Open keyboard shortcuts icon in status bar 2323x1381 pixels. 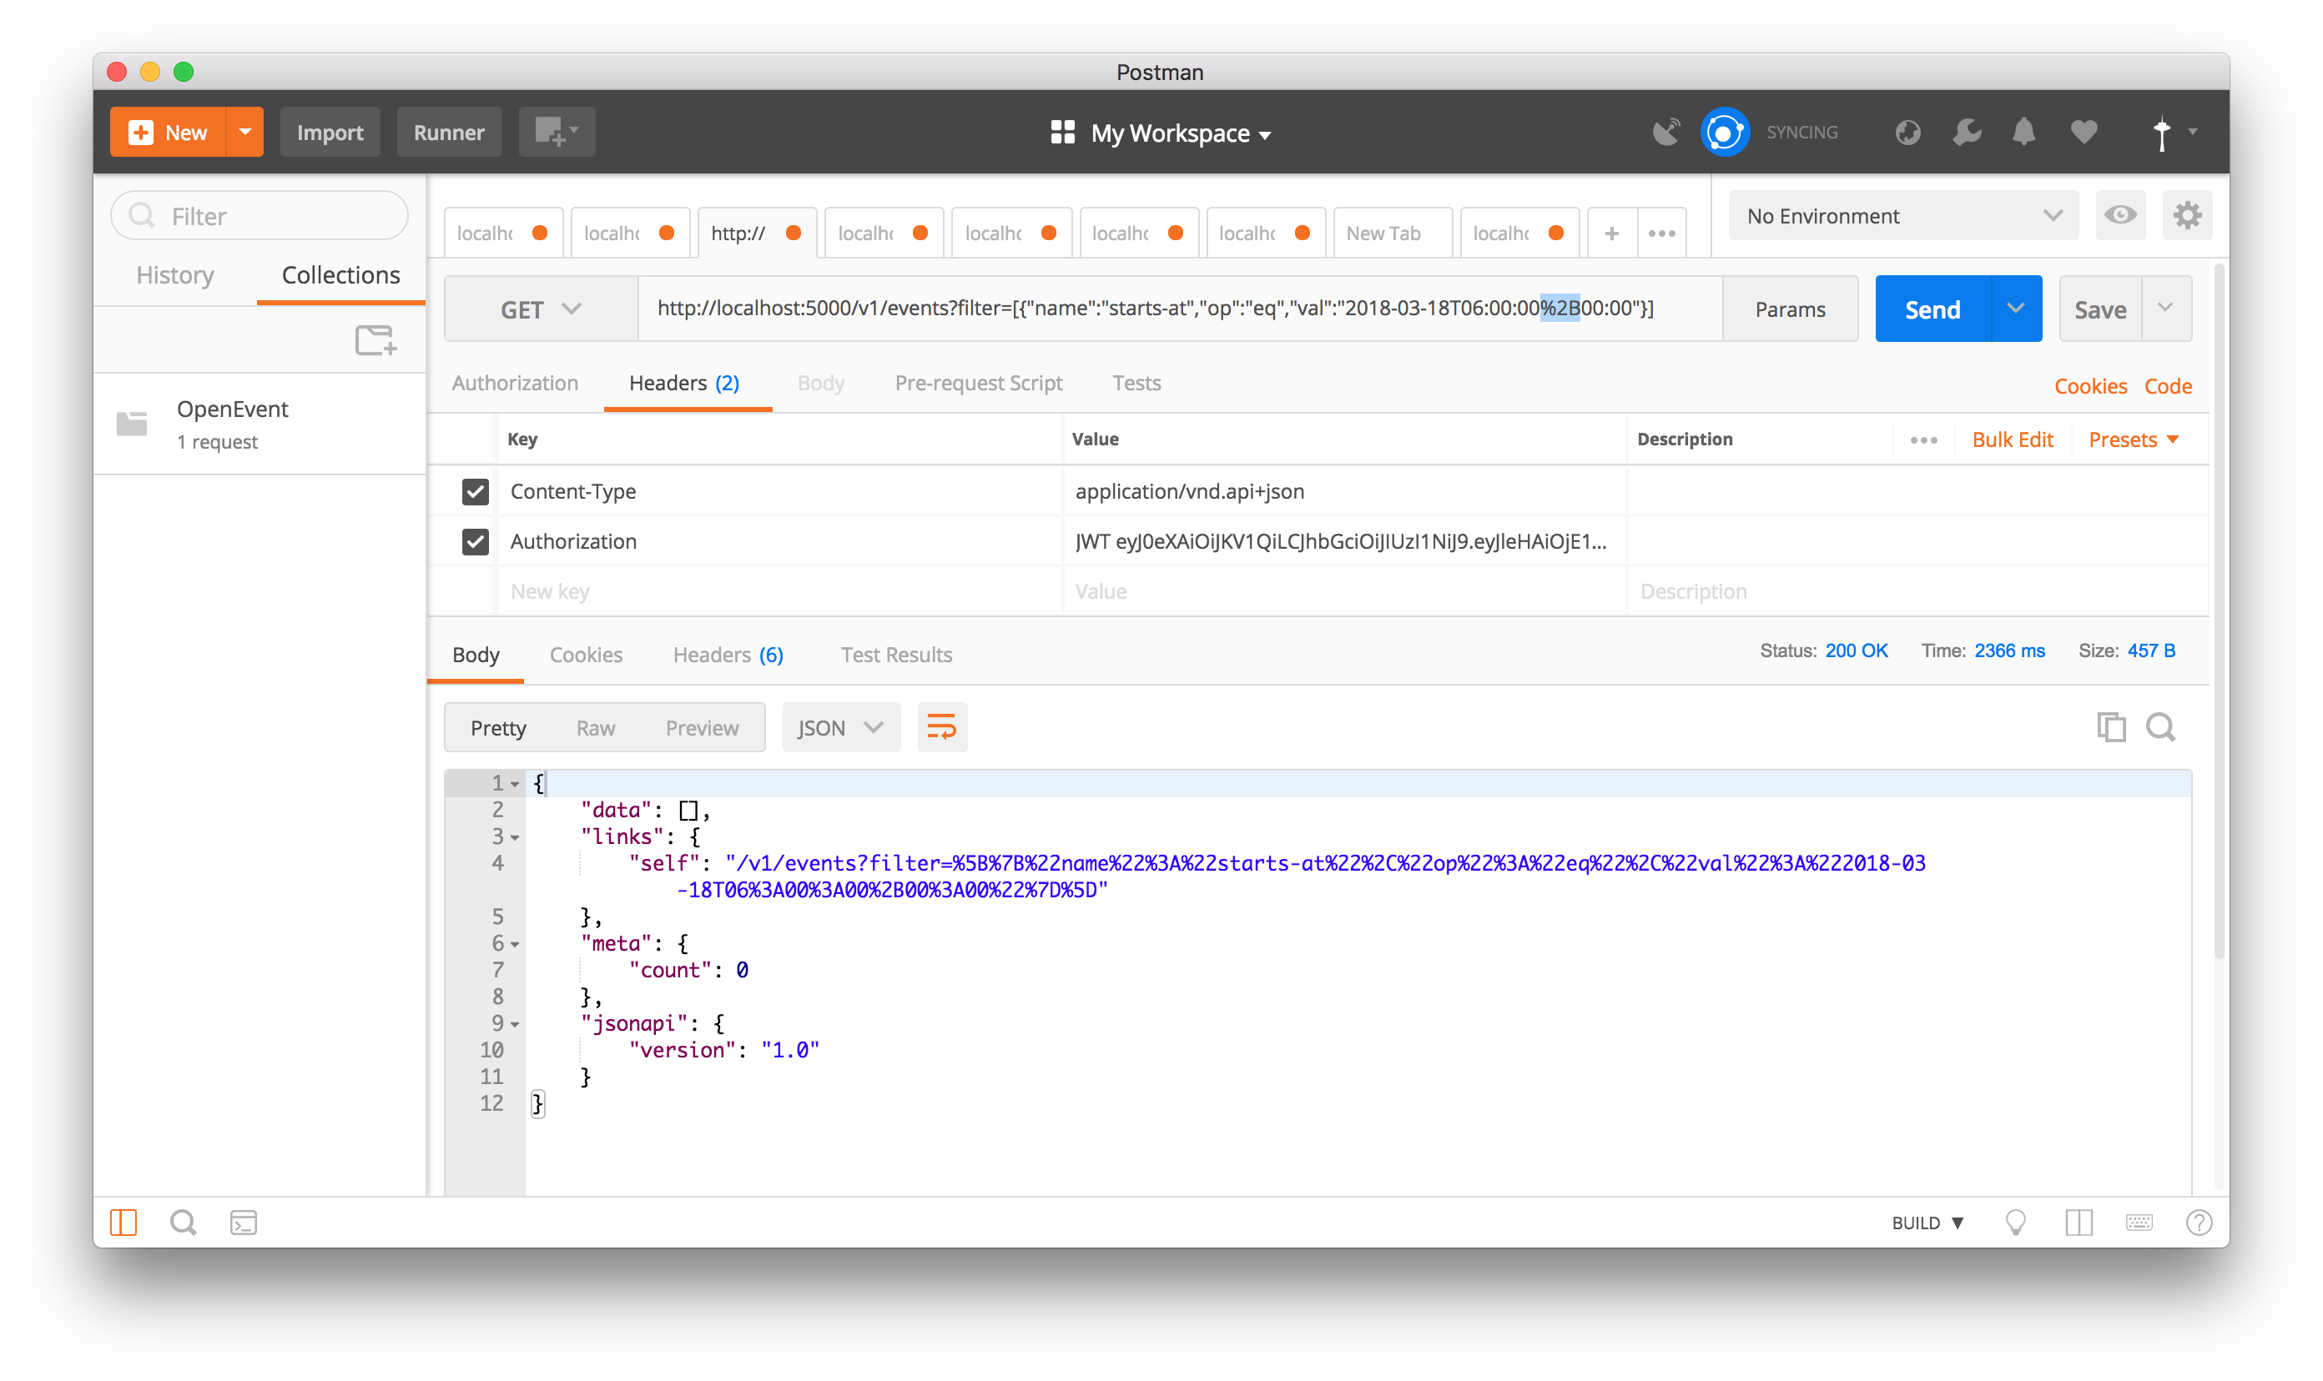coord(2139,1222)
